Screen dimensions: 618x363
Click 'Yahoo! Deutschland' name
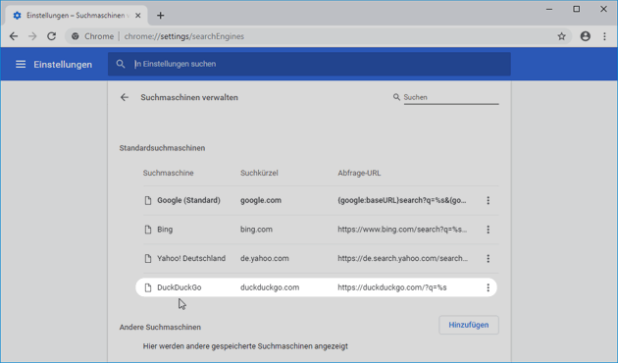coord(191,259)
